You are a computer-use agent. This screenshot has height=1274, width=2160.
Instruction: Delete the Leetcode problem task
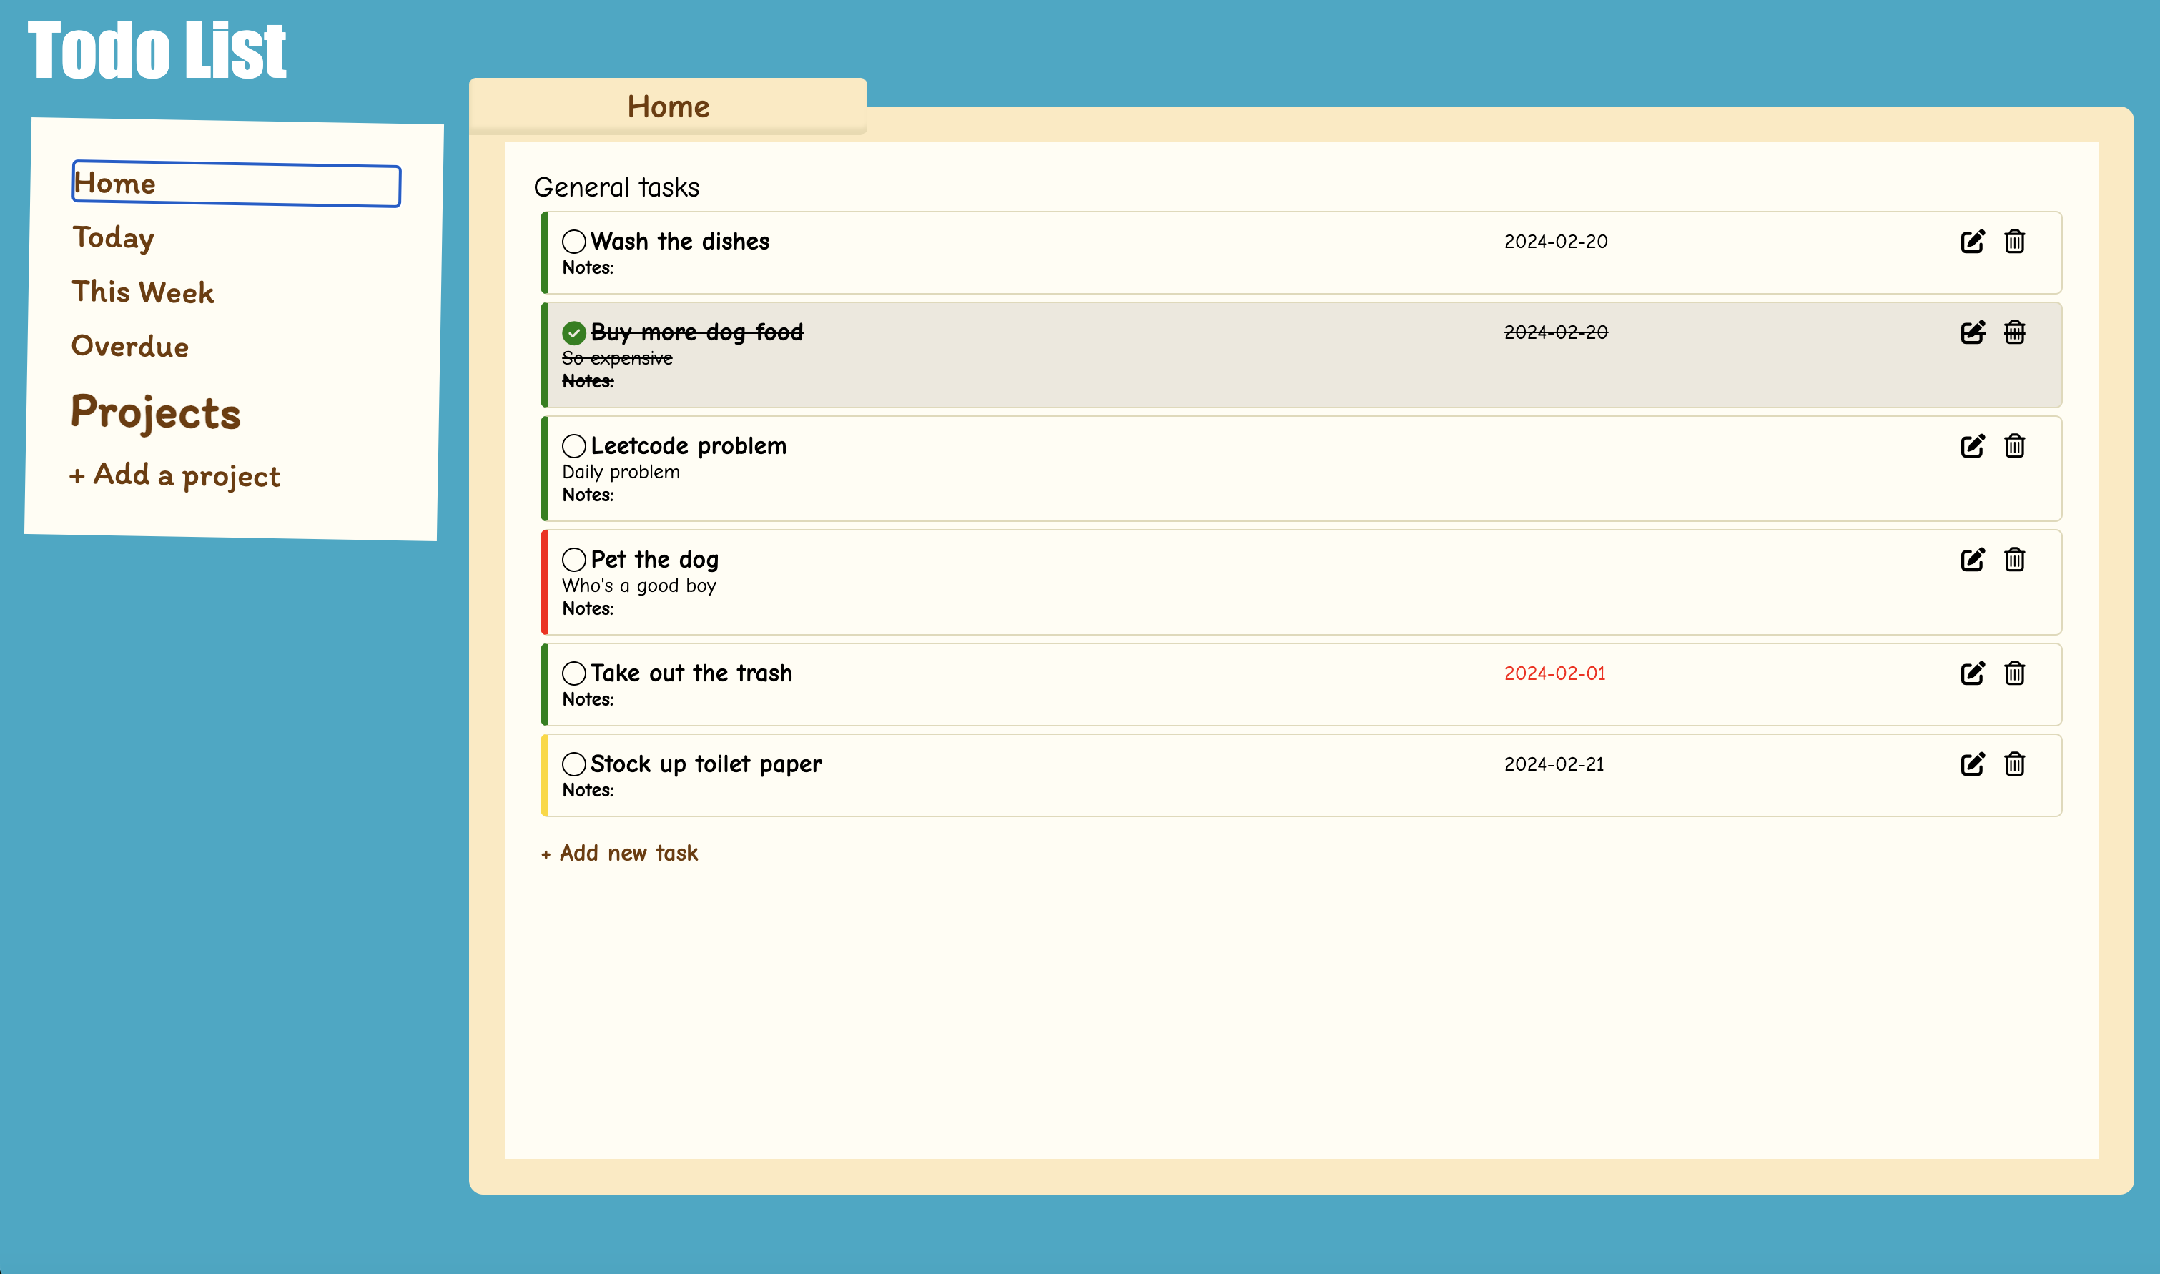tap(2014, 445)
